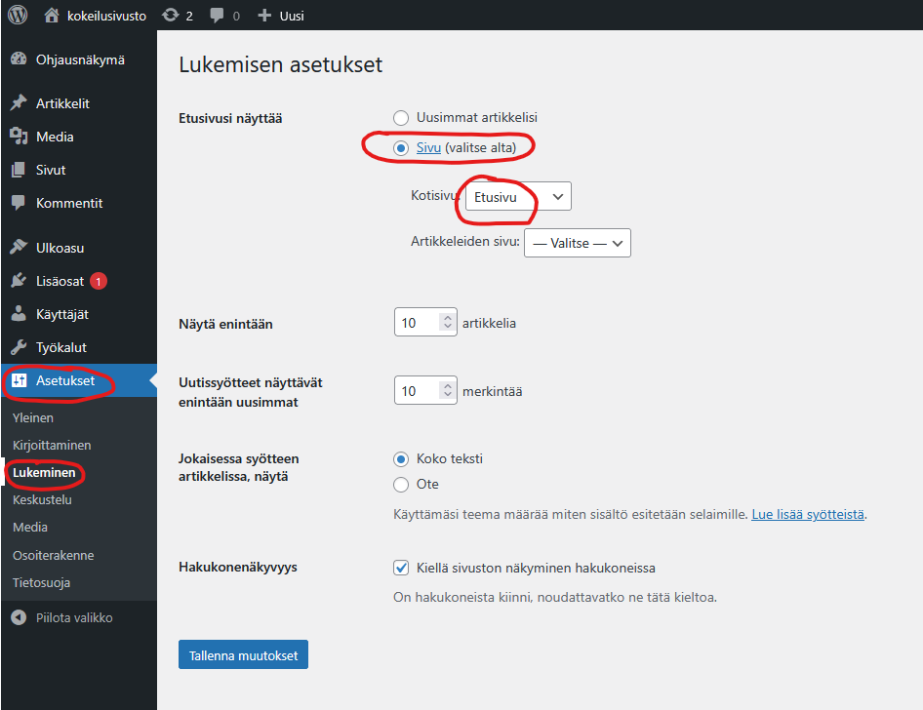The height and width of the screenshot is (710, 923).
Task: Open the Artikkeleiden sivu Valitse dropdown
Action: tap(577, 243)
